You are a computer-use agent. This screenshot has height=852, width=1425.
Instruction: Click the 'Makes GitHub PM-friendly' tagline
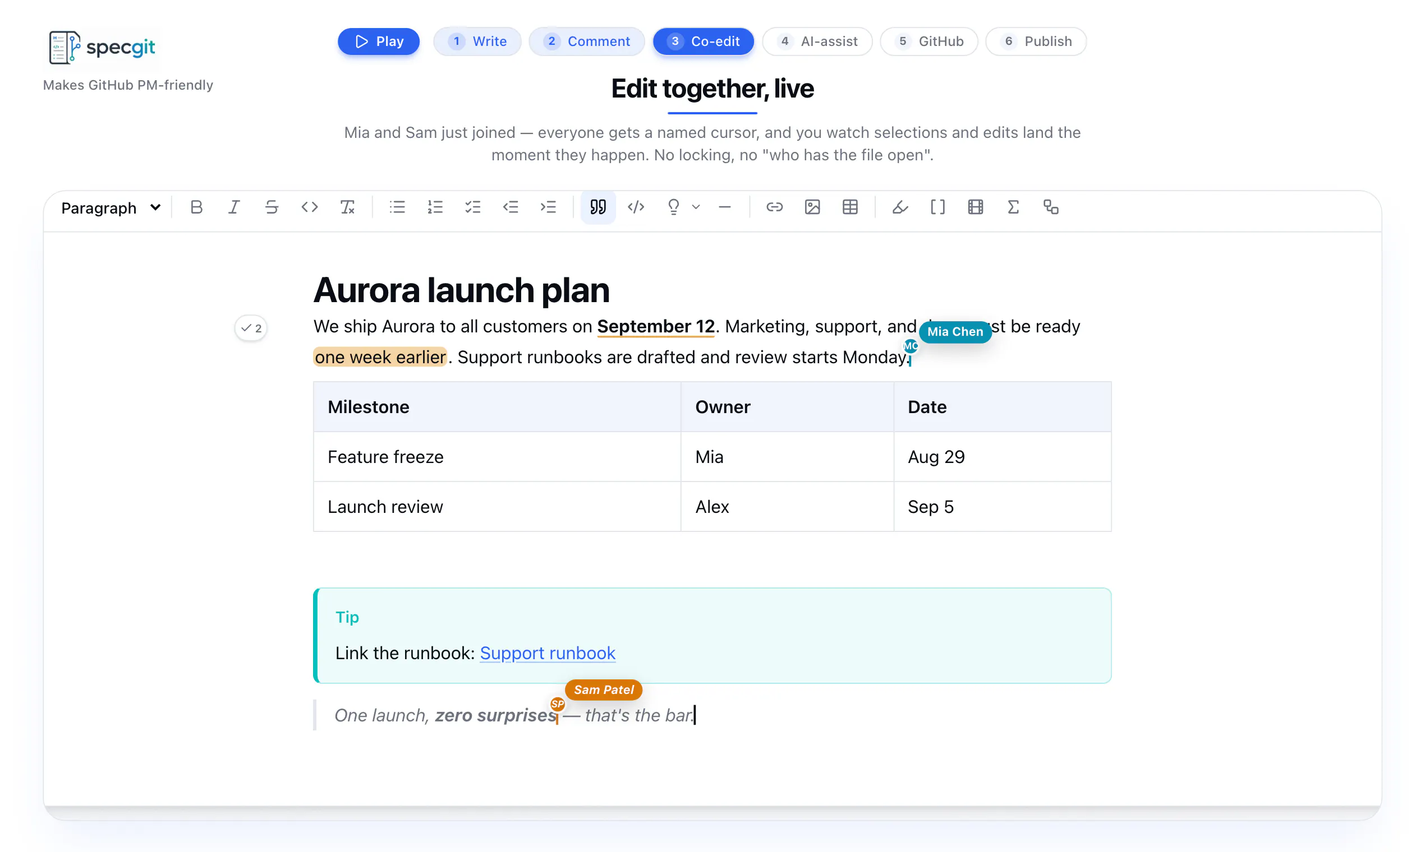tap(128, 85)
